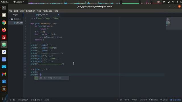Select the Desktop folder row
Viewport: 182px width, 102px height.
point(15,19)
